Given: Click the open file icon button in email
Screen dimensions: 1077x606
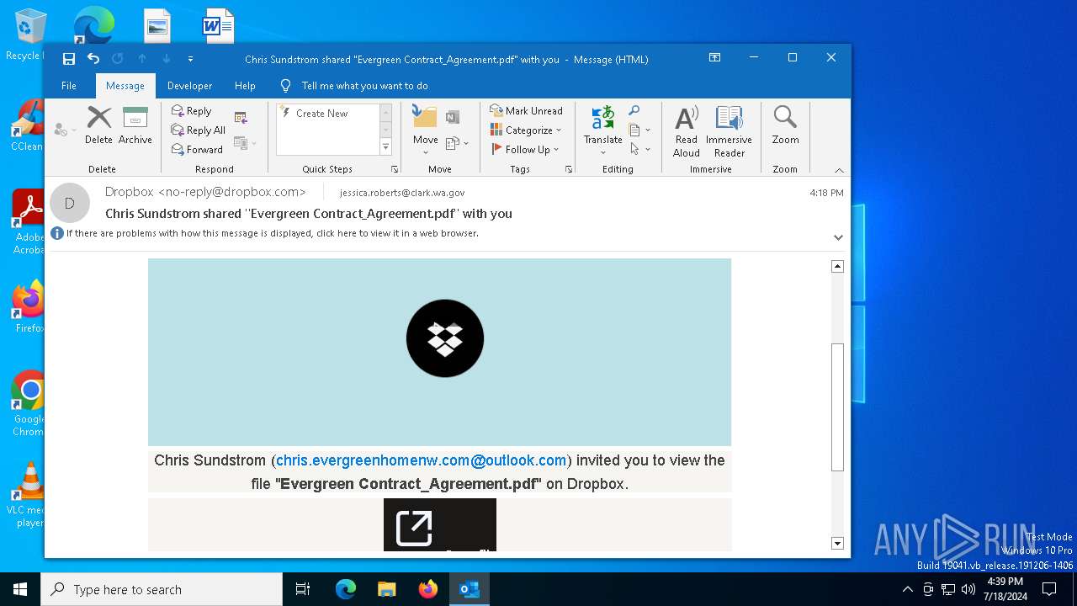Looking at the screenshot, I should point(440,524).
